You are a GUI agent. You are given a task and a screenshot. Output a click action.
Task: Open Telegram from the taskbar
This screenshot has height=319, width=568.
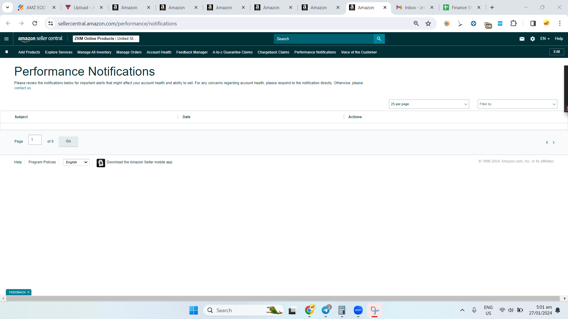[x=326, y=310]
